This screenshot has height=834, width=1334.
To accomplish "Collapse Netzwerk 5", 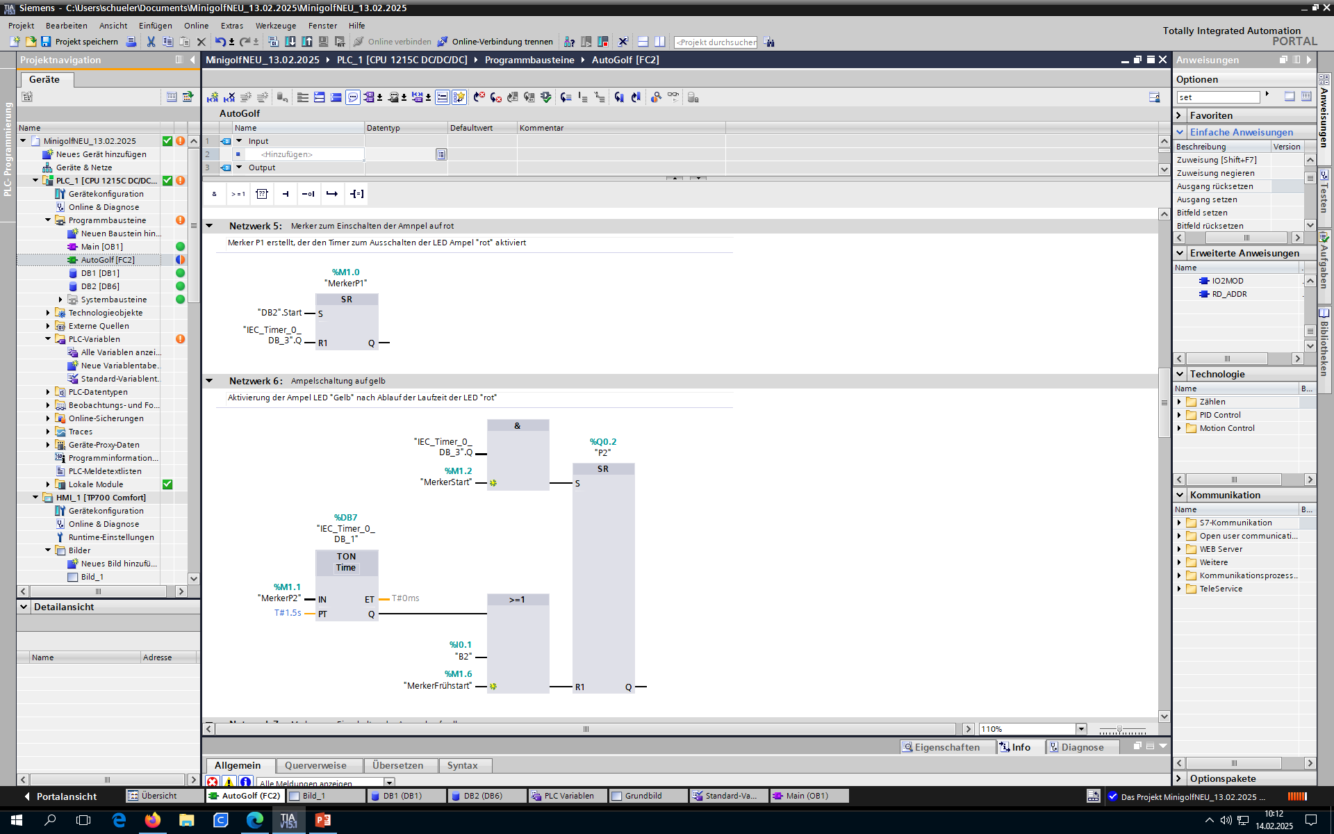I will [209, 226].
